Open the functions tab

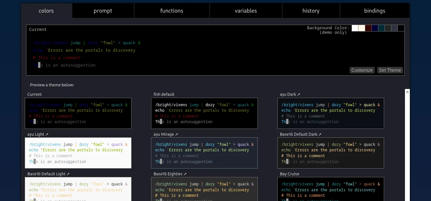[172, 10]
